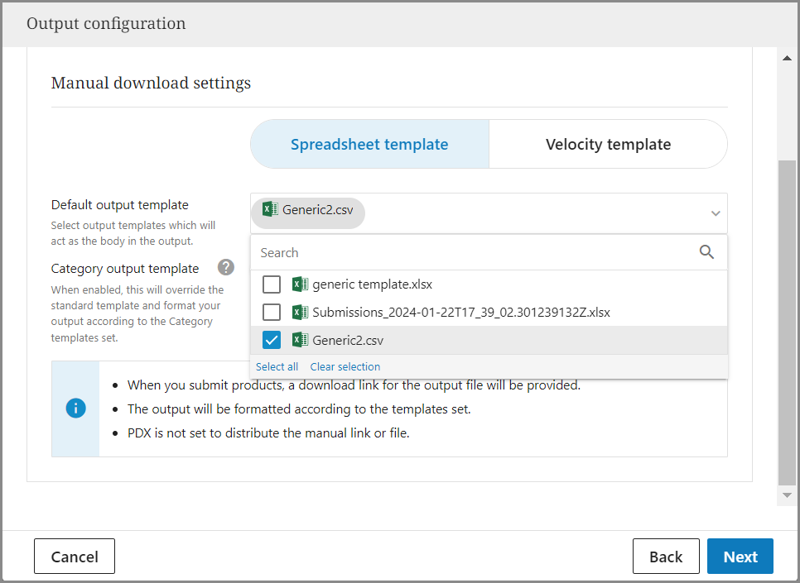Viewport: 800px width, 583px height.
Task: Click Excel icon beside generic template.xlsx
Action: point(300,284)
